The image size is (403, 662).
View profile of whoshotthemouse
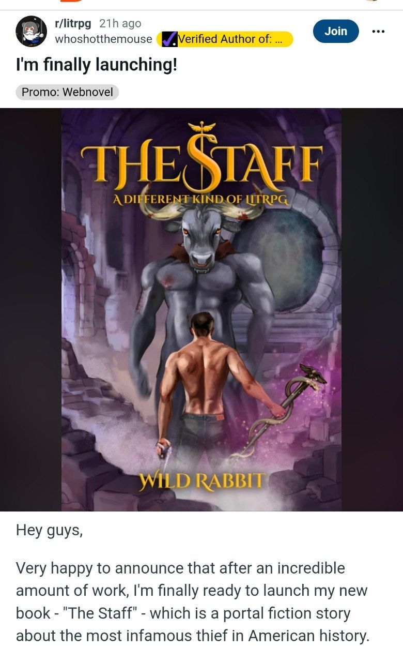[x=103, y=39]
